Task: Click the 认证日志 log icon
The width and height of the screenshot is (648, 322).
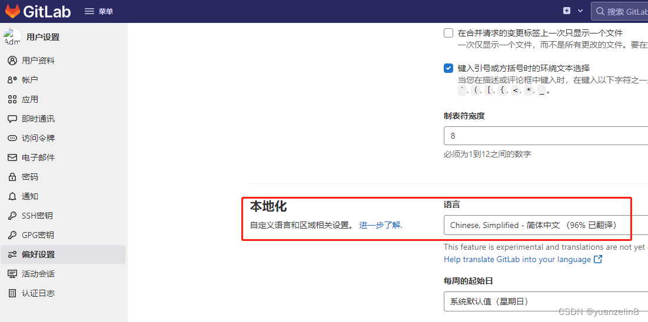Action: (12, 294)
